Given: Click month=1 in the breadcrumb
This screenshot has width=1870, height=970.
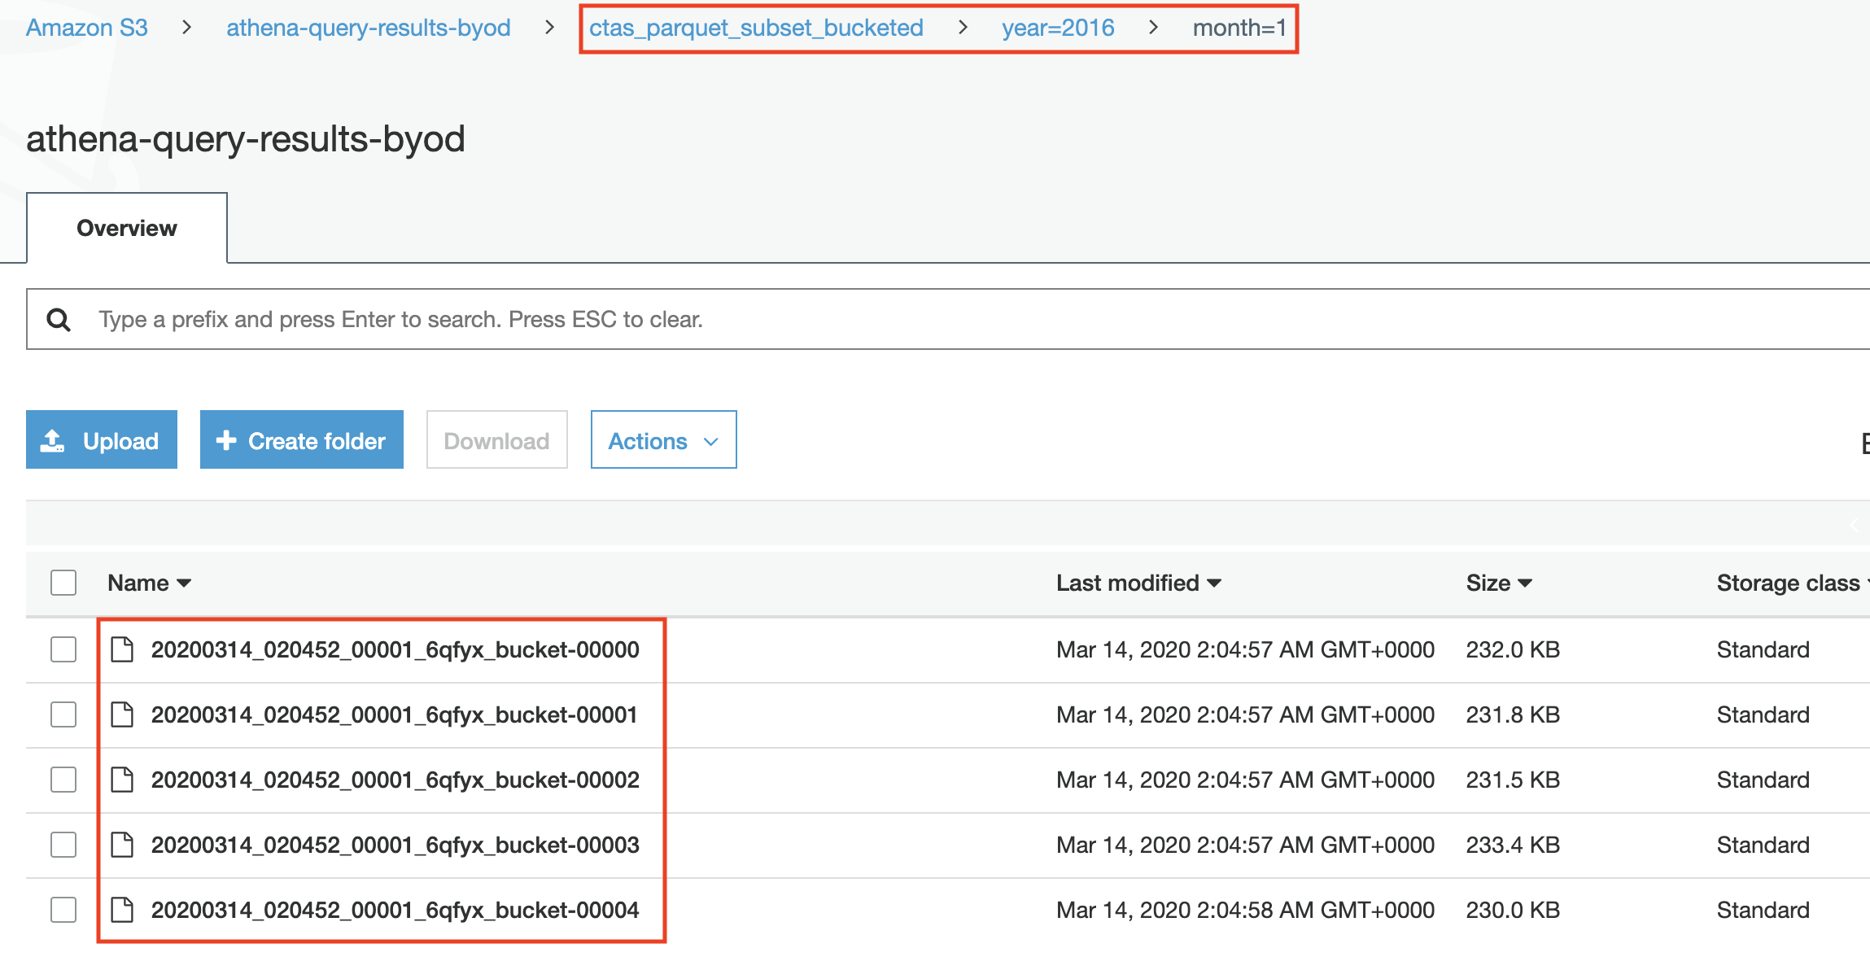Looking at the screenshot, I should point(1239,28).
